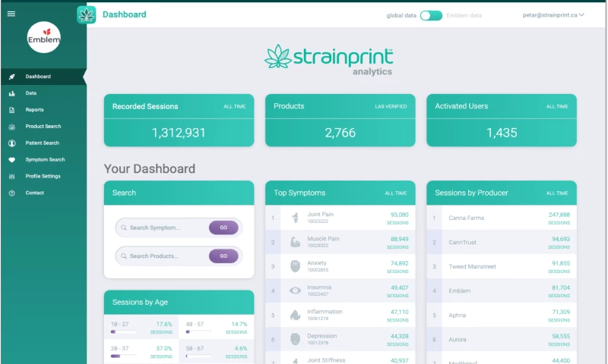The image size is (608, 364).
Task: Click the Inflammation flame icon
Action: tap(295, 315)
